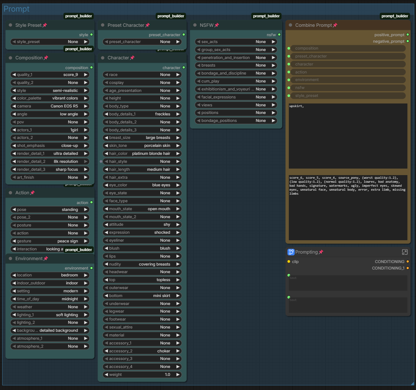Click prompt_builder badge above Preset Character

tap(171, 16)
